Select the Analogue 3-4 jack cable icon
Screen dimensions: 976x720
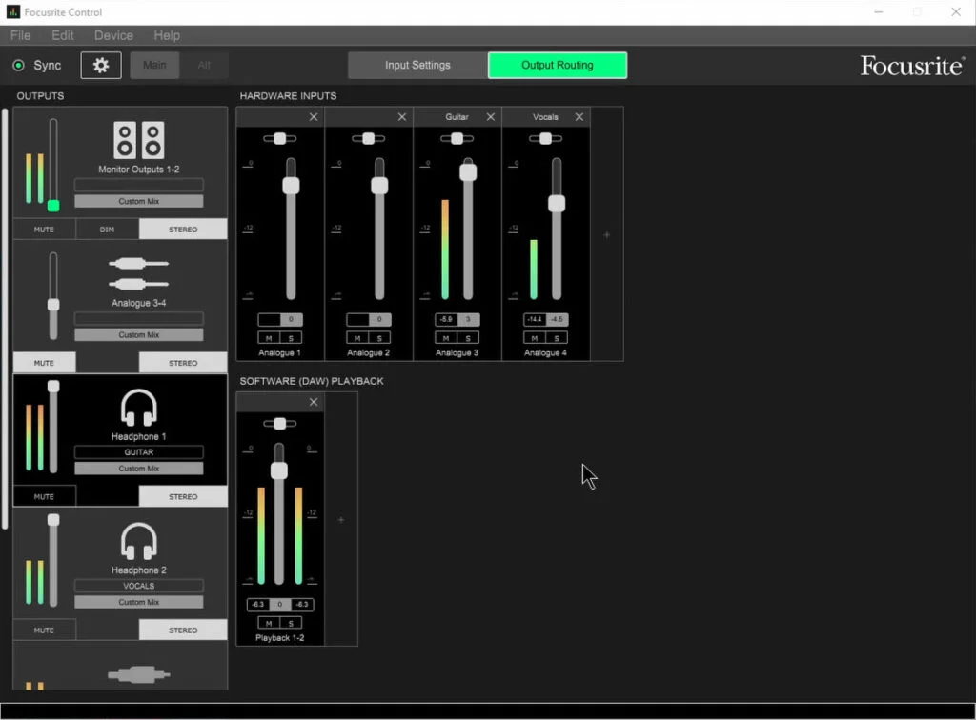[139, 274]
